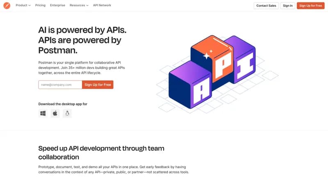The image size is (328, 187).
Task: Click the 'AI is powered by APIs' headline
Action: tap(82, 40)
